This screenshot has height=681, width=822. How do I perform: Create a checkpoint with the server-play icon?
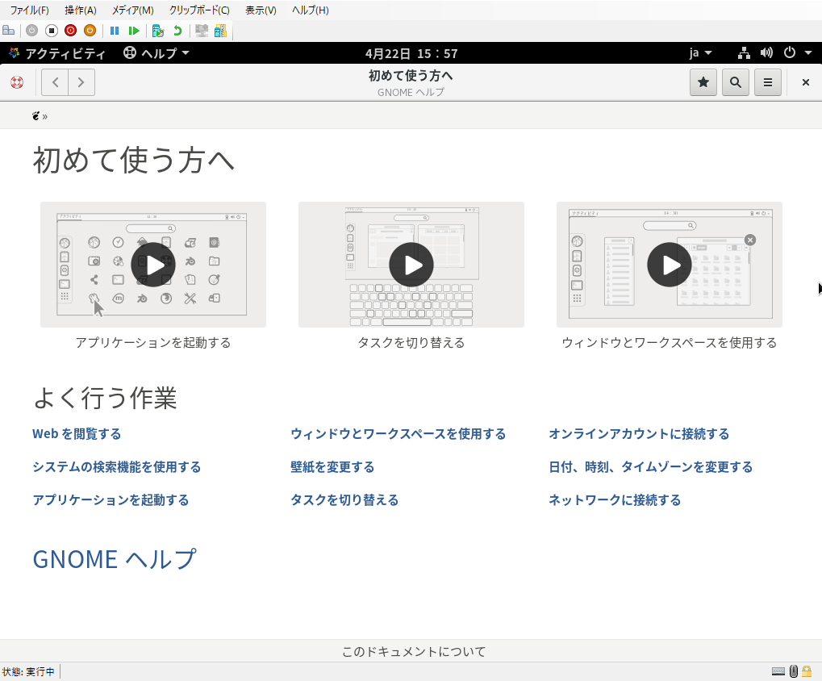click(158, 31)
